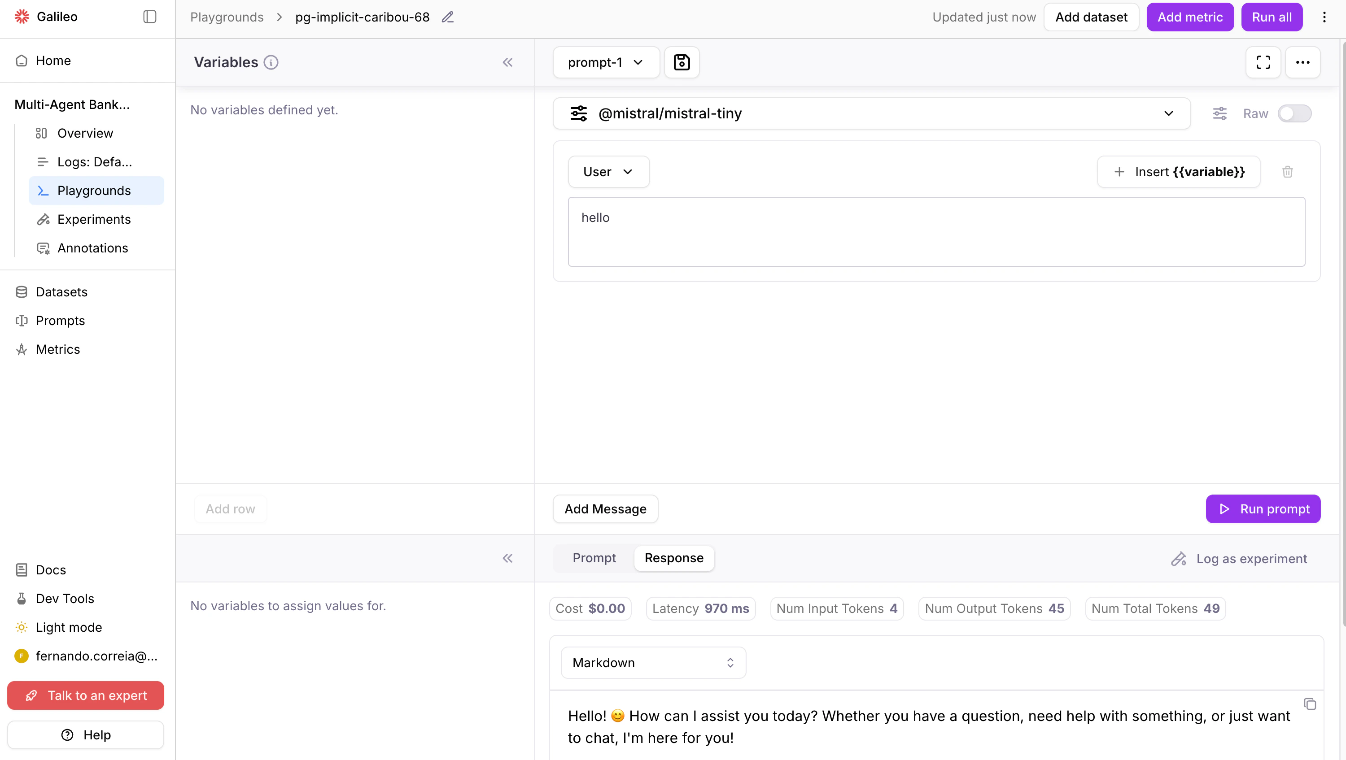Run all prompts
The height and width of the screenshot is (760, 1346).
(1271, 16)
